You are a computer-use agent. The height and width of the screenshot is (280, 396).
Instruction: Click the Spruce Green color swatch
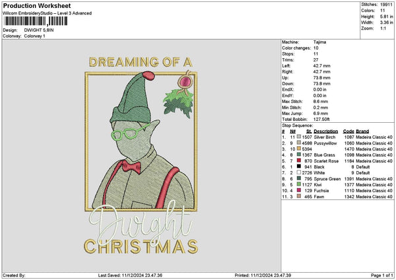[x=299, y=178]
